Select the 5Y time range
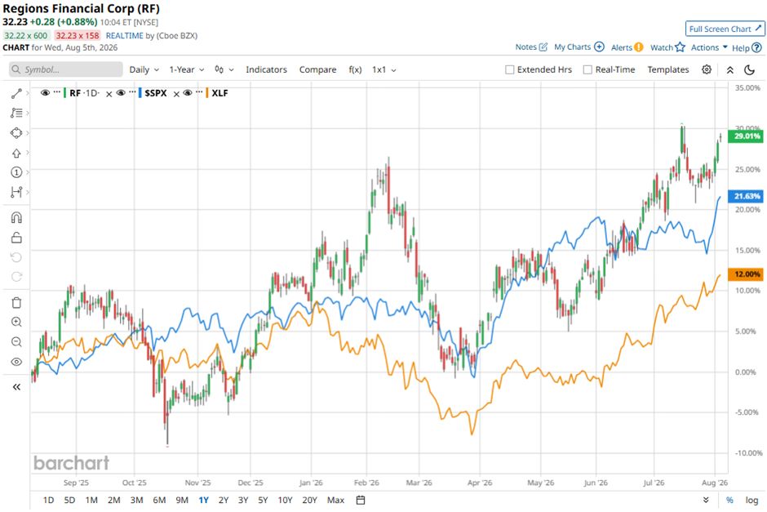767x512 pixels. coord(264,501)
